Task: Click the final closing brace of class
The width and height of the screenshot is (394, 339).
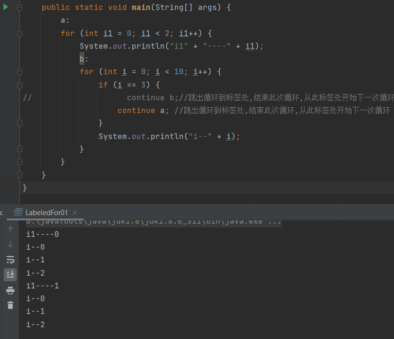Action: [x=25, y=188]
